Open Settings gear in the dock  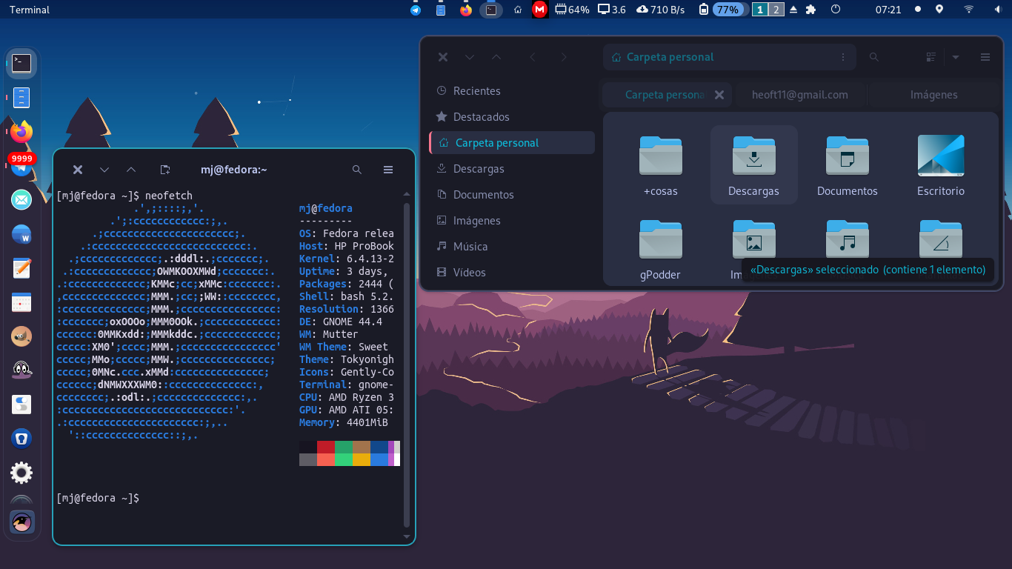(x=21, y=473)
